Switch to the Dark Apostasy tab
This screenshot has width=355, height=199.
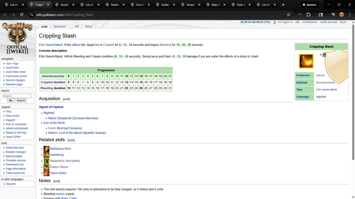tap(241, 5)
